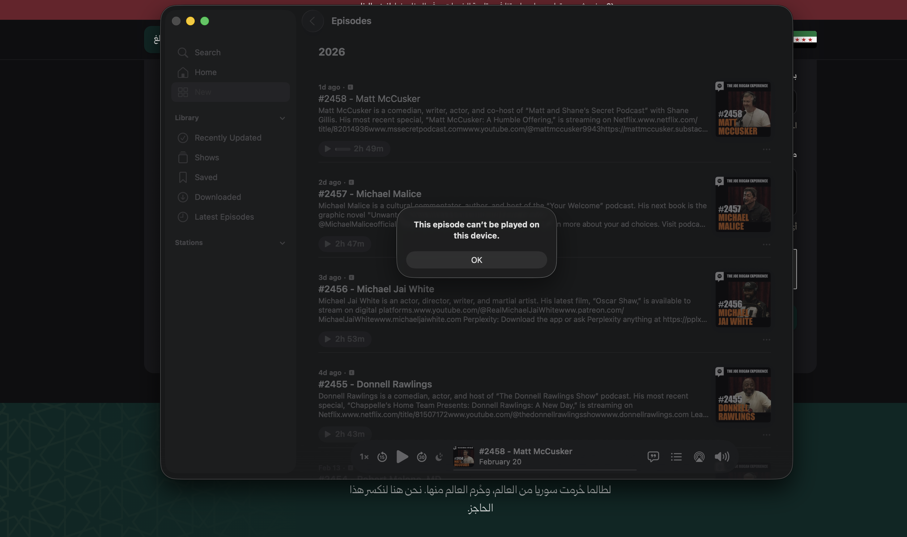Show the Playing Next queue list
This screenshot has width=907, height=537.
coord(676,457)
